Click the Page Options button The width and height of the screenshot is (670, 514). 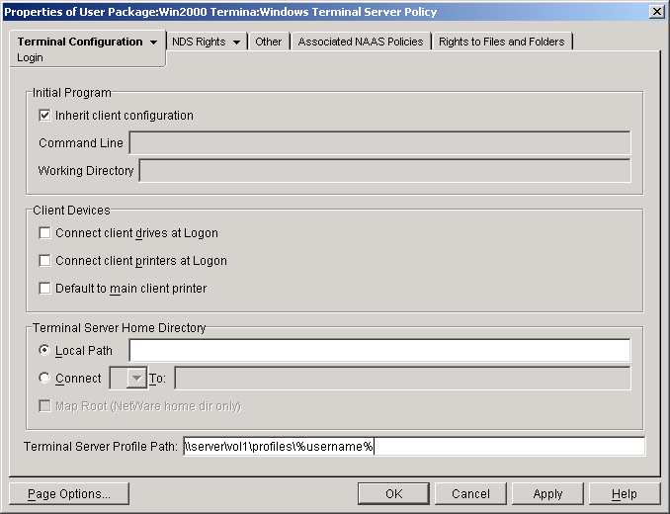coord(69,494)
